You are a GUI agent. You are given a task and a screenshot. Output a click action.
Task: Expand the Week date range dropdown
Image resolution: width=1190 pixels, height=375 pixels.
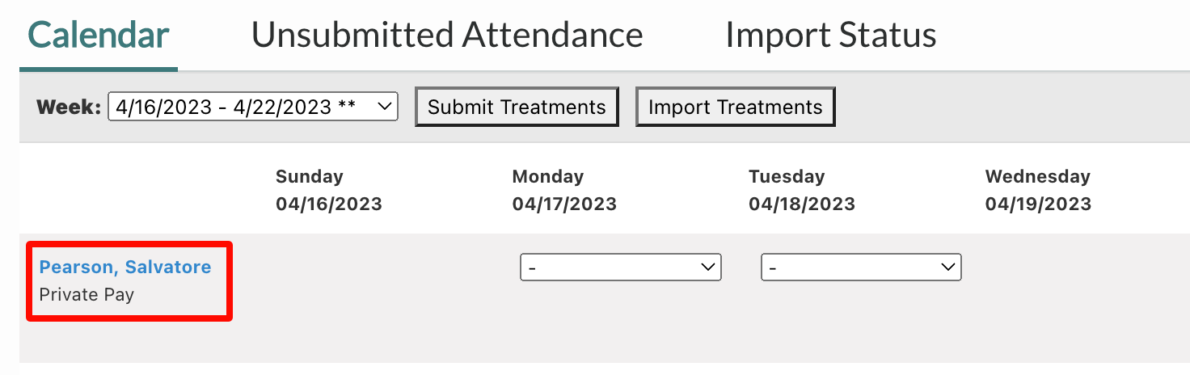pos(253,107)
